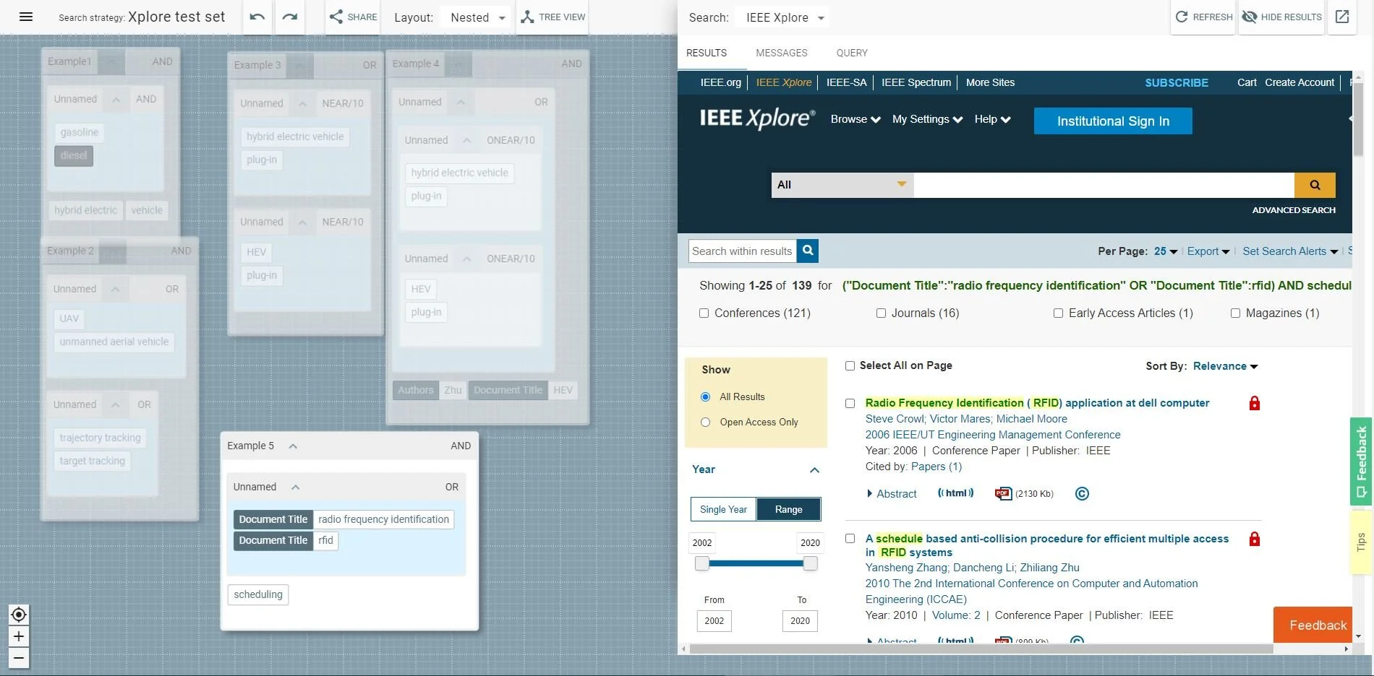Viewport: 1374px width, 676px height.
Task: Hide the results panel
Action: (x=1281, y=17)
